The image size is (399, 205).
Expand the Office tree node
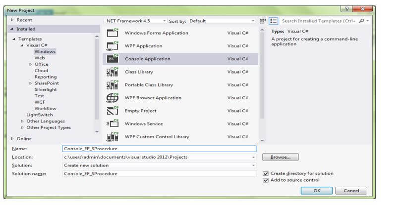[31, 64]
